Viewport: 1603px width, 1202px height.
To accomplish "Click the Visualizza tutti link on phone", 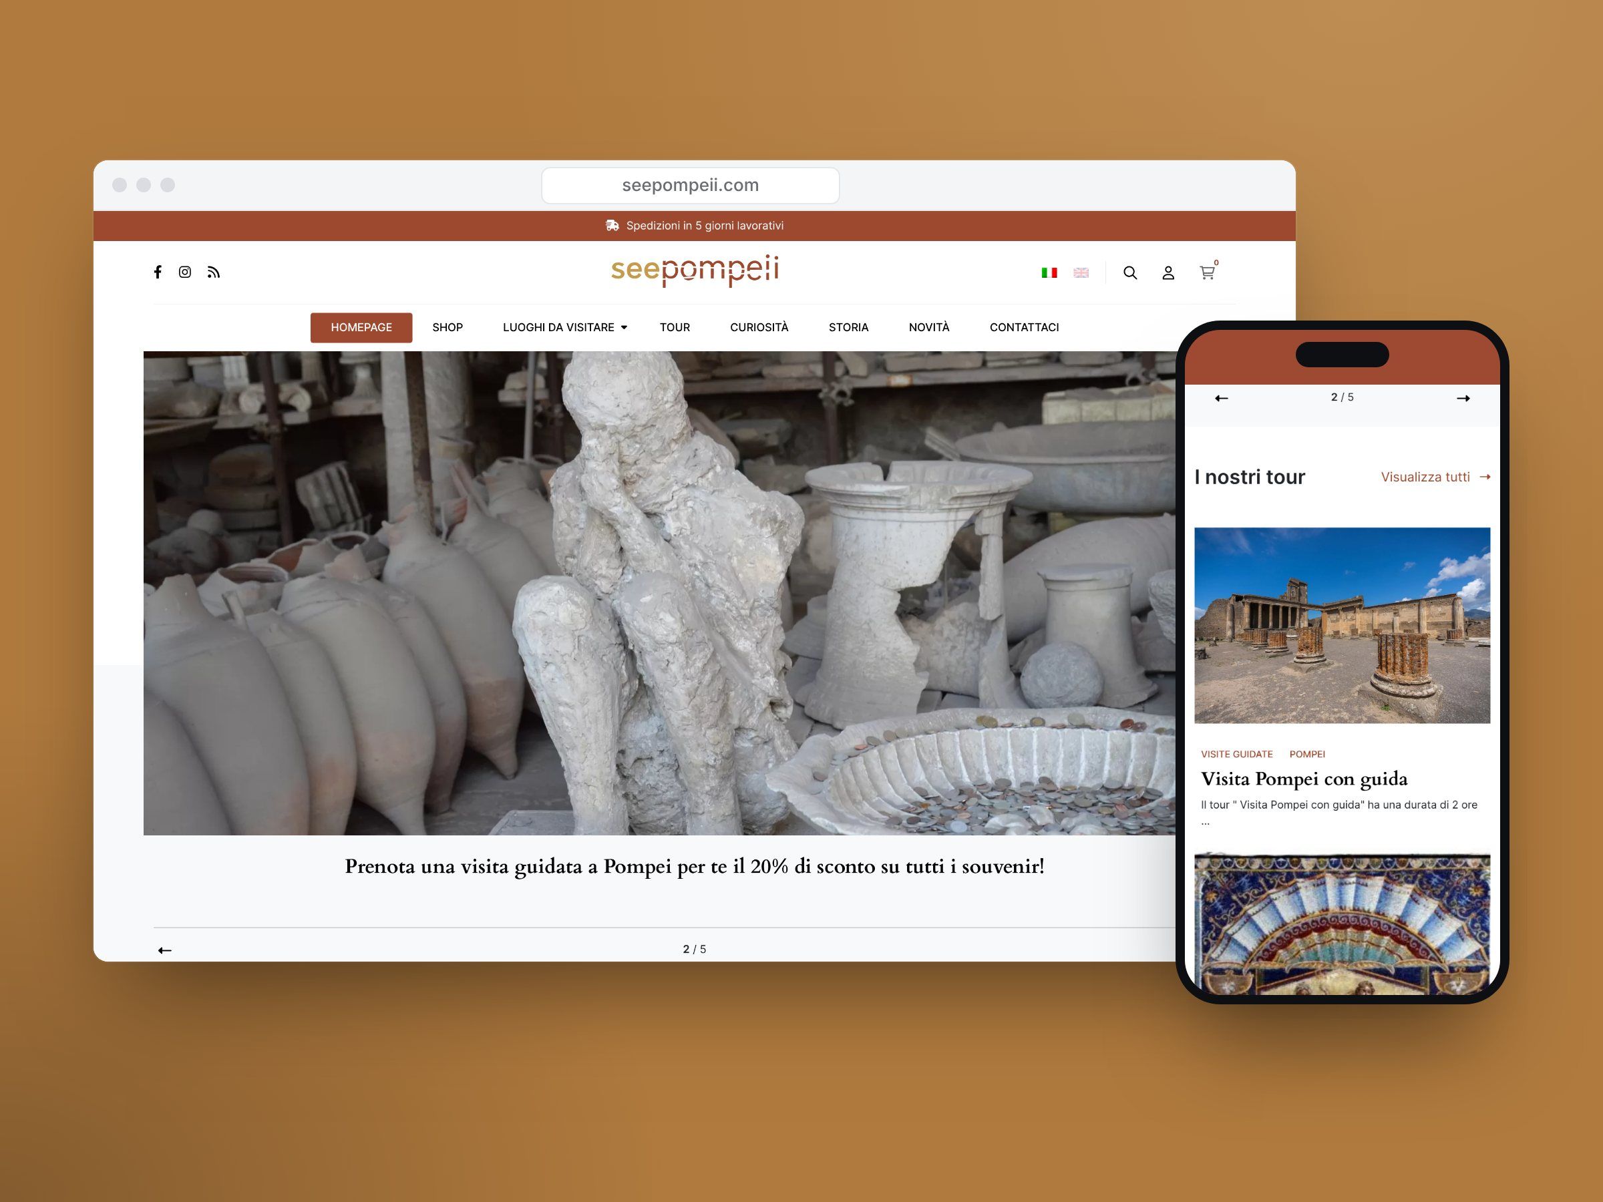I will (x=1435, y=477).
